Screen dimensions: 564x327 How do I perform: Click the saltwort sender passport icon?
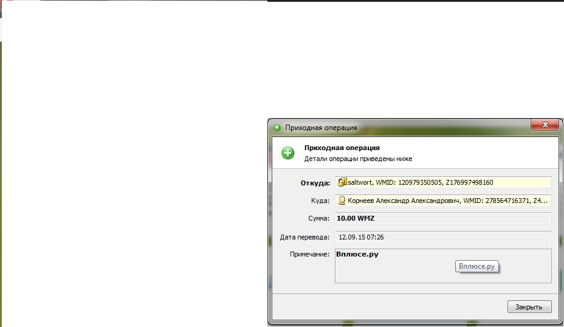pos(342,182)
